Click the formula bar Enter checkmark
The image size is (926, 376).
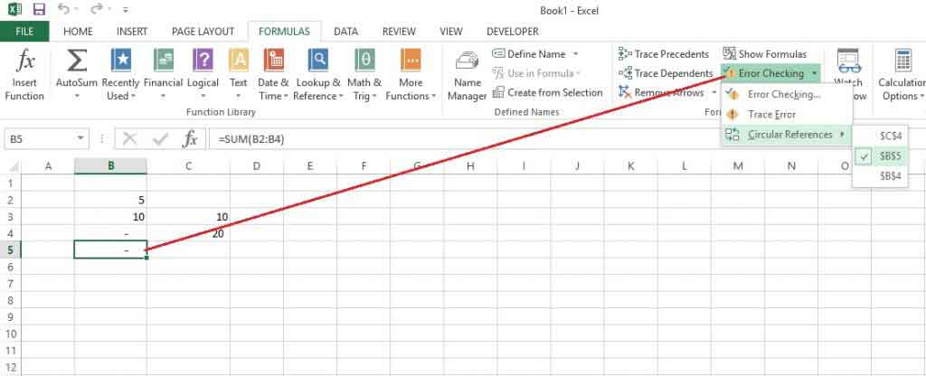point(160,139)
